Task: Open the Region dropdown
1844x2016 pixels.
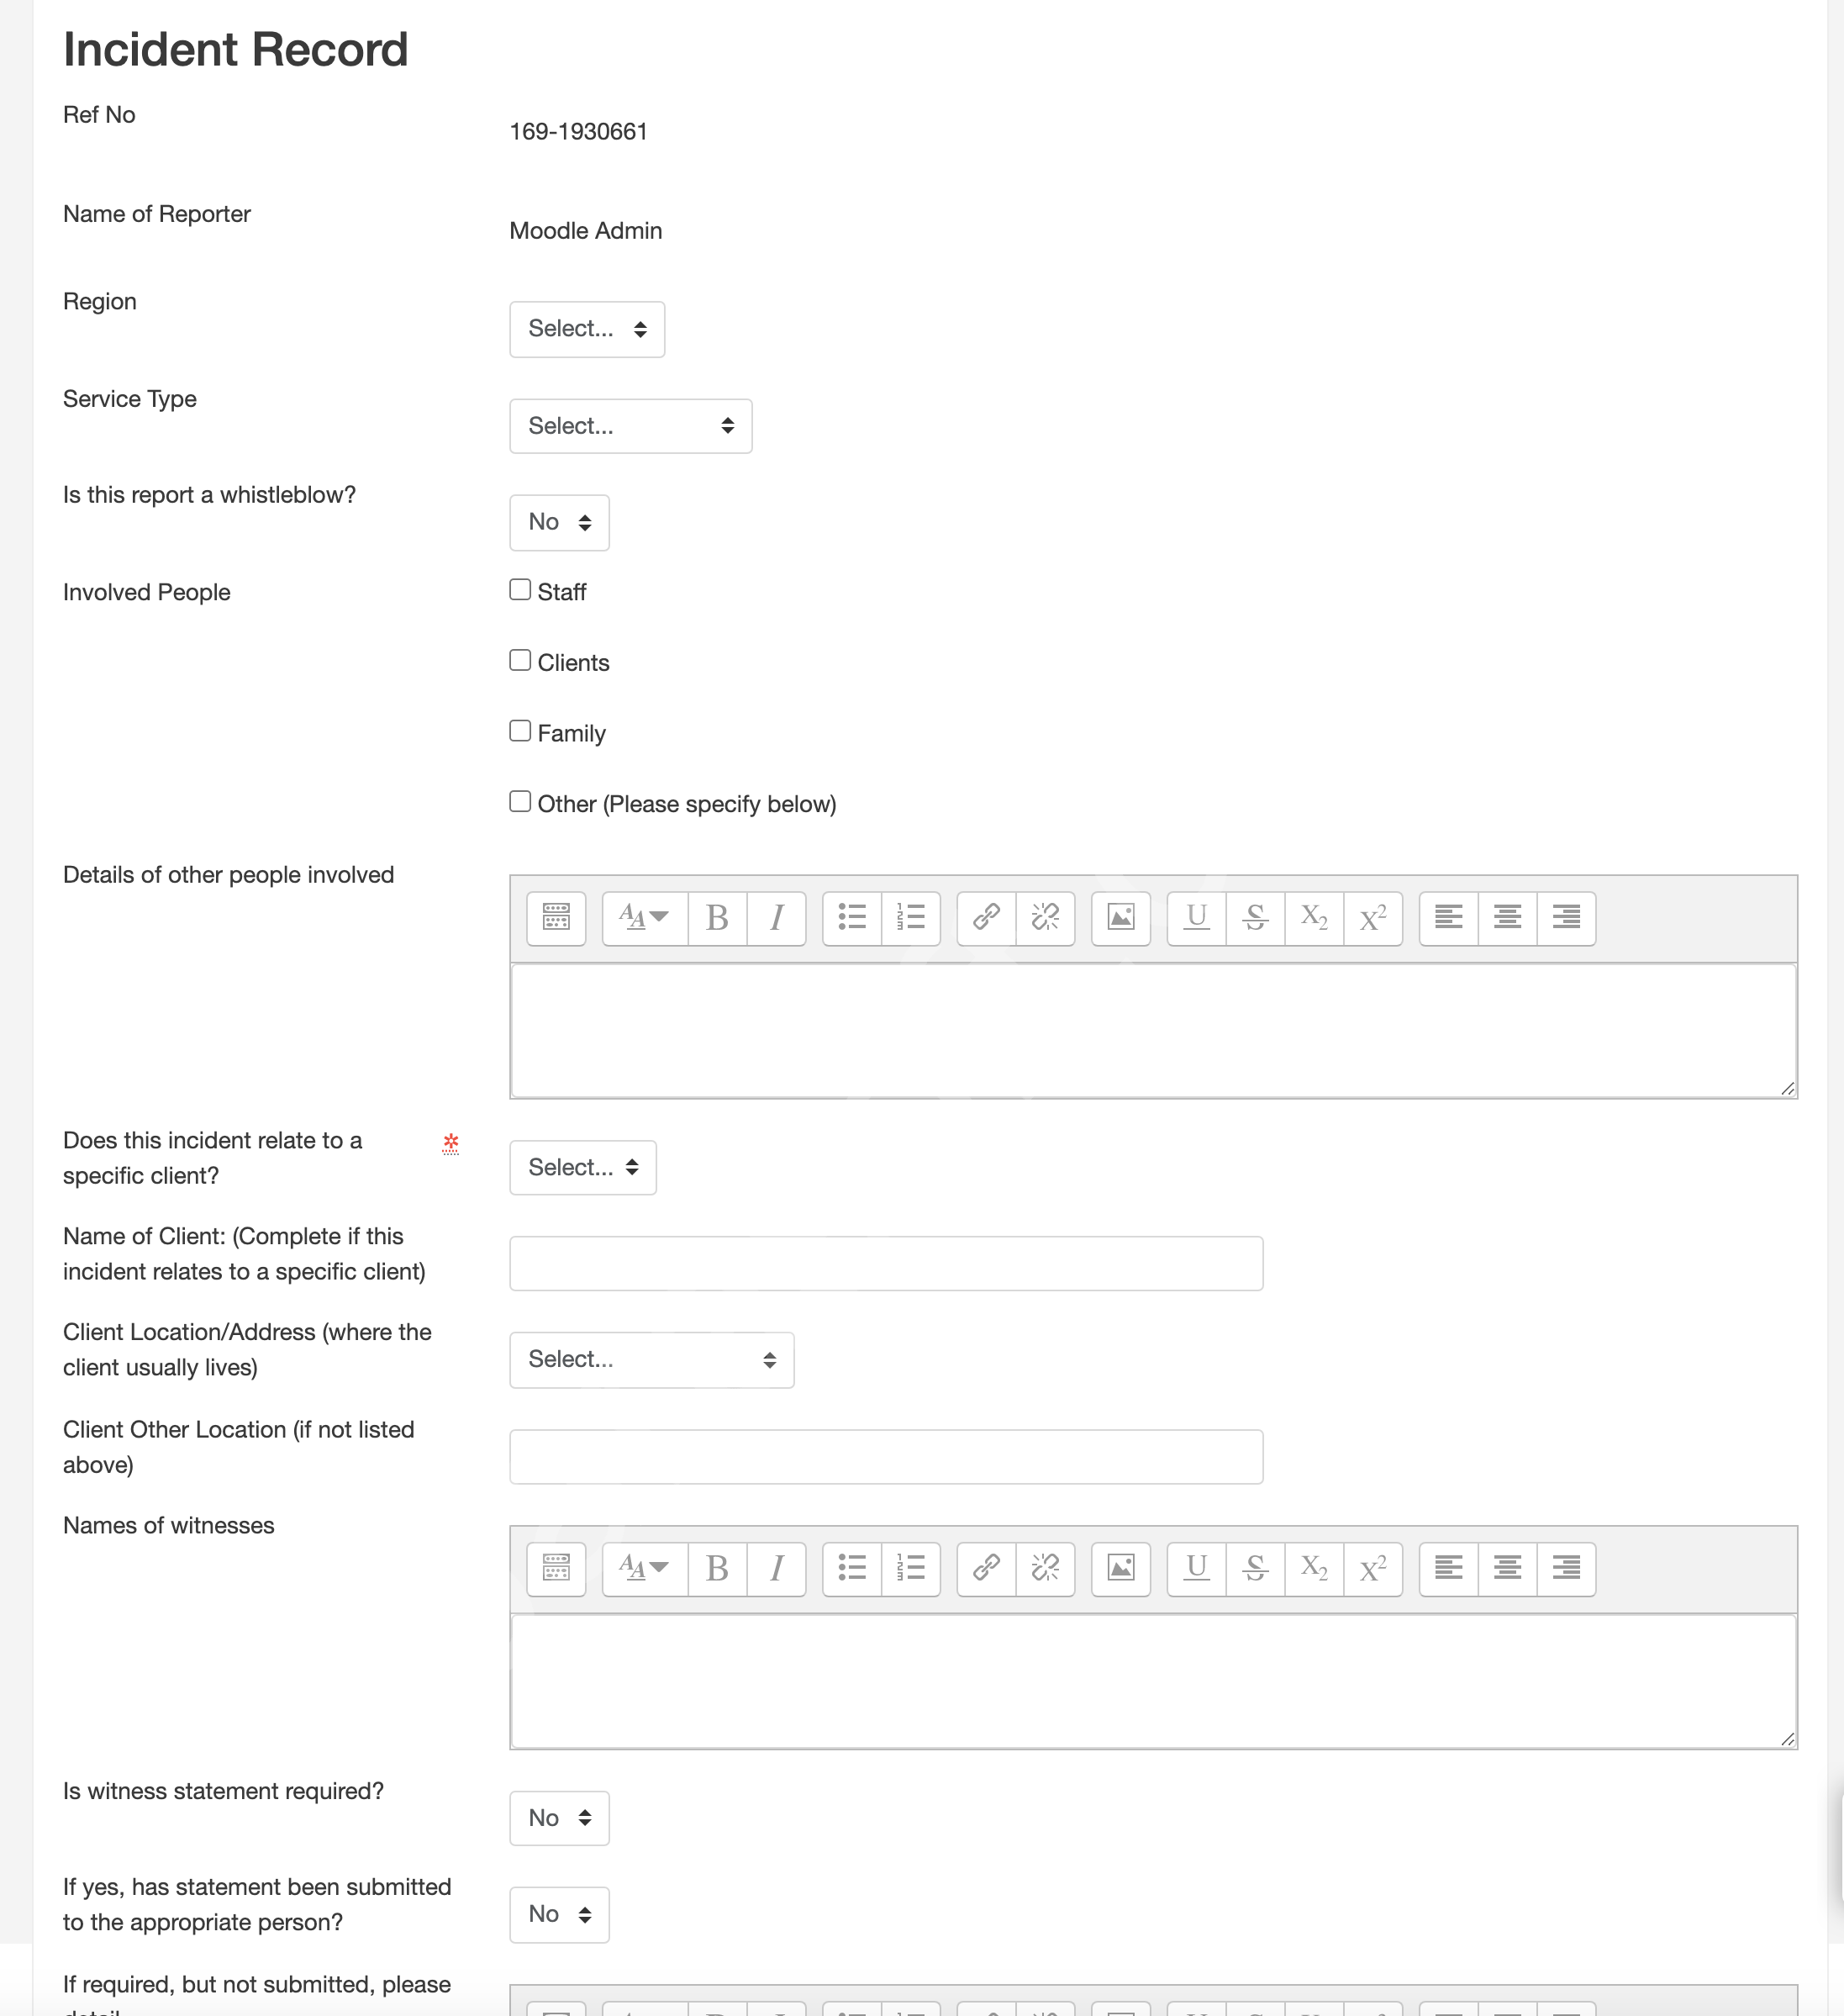Action: click(587, 329)
